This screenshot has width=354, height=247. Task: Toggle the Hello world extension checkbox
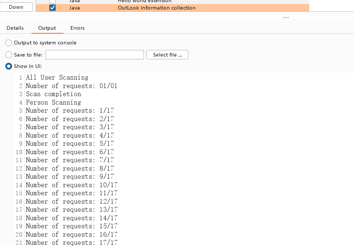pyautogui.click(x=53, y=1)
